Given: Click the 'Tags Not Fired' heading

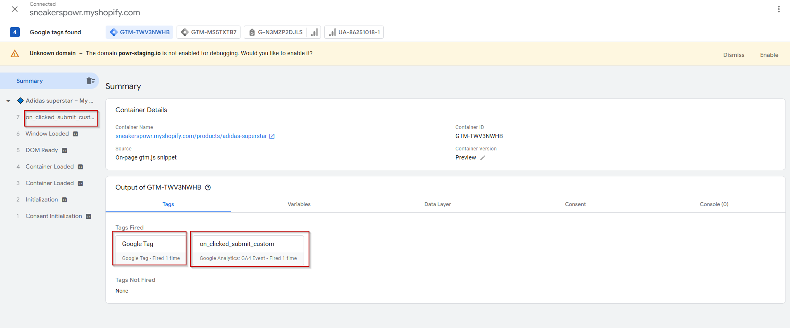Looking at the screenshot, I should click(135, 280).
